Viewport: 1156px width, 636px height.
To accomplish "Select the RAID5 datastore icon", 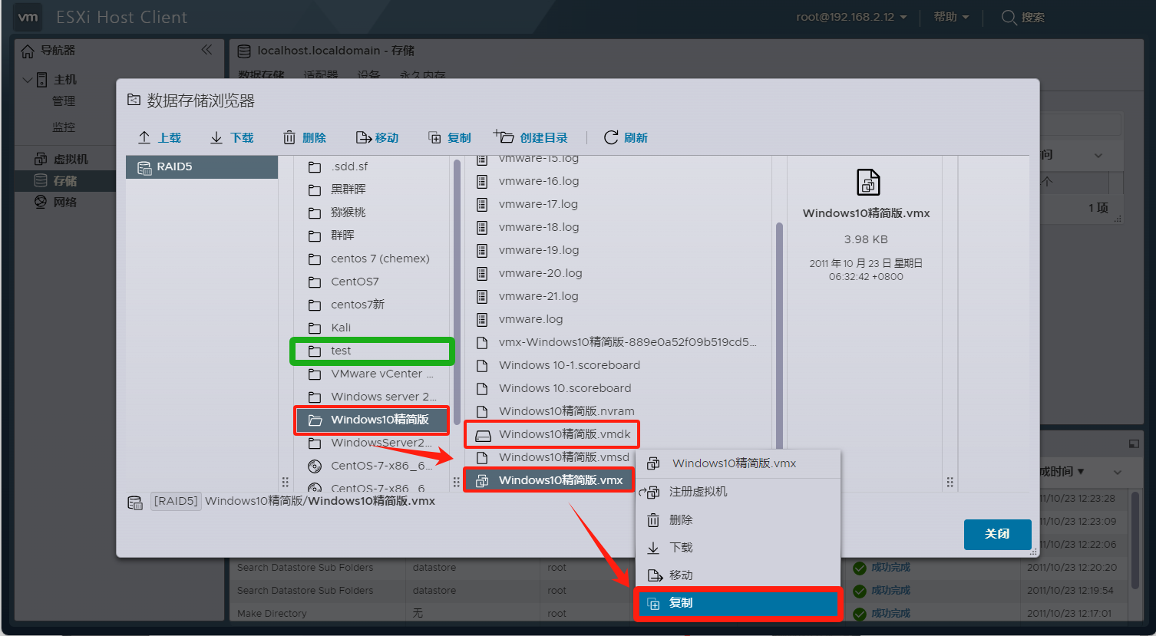I will tap(144, 167).
